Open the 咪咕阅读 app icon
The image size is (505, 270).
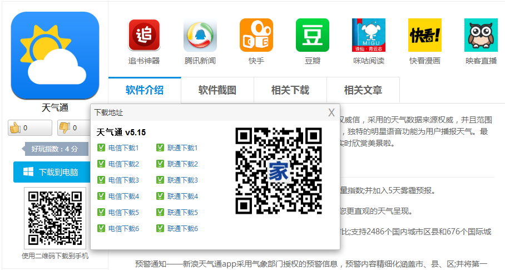(x=369, y=35)
